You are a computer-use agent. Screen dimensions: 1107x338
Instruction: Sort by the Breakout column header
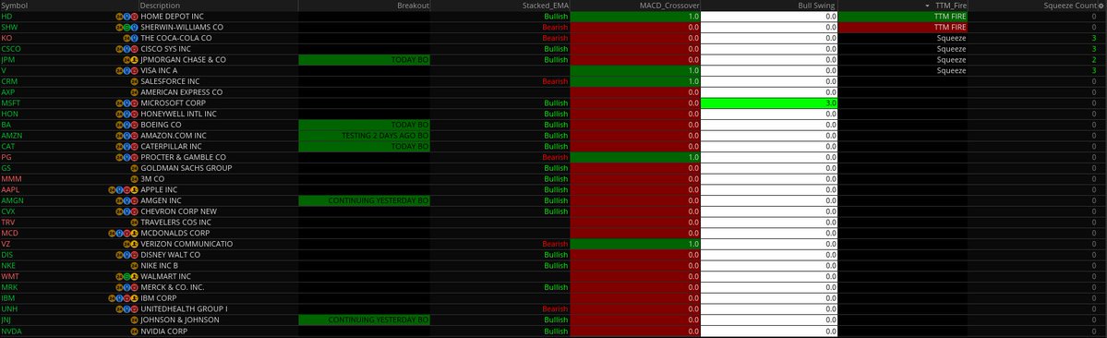365,6
